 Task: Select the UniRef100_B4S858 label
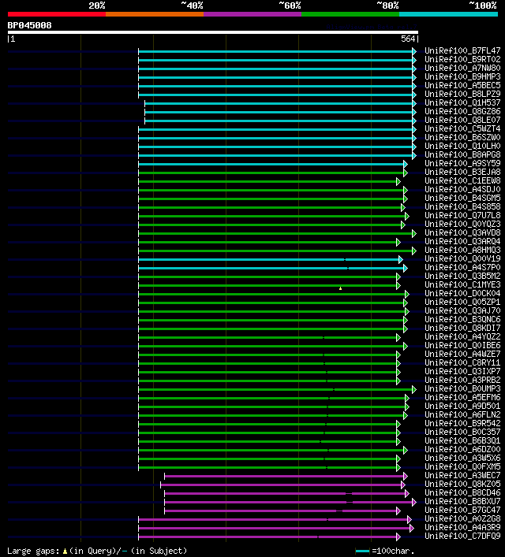(462, 206)
